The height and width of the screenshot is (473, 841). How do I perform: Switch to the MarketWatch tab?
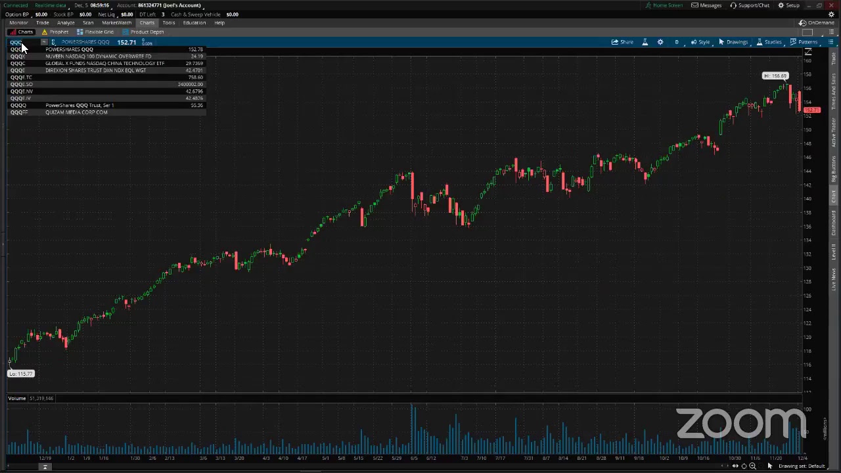coord(116,23)
